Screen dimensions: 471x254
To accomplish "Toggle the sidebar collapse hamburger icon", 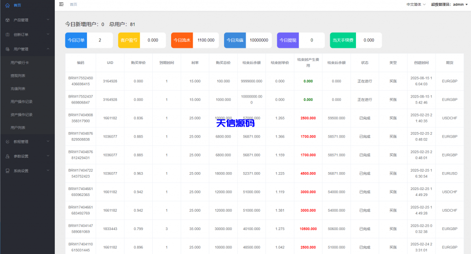I will [61, 4].
